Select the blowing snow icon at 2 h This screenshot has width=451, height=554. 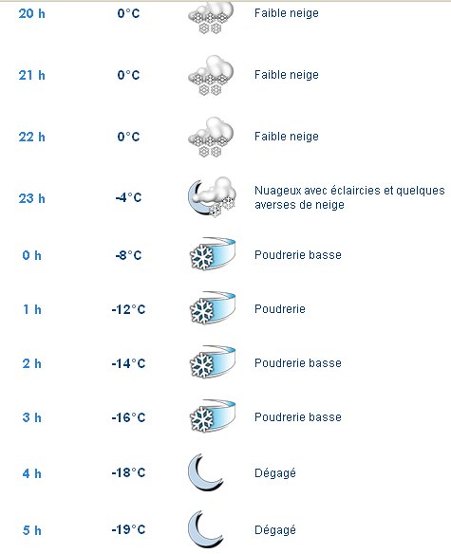pyautogui.click(x=213, y=362)
